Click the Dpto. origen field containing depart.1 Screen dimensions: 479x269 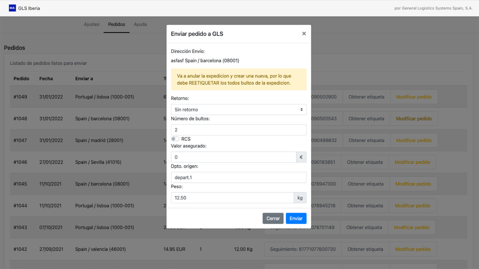pos(238,177)
